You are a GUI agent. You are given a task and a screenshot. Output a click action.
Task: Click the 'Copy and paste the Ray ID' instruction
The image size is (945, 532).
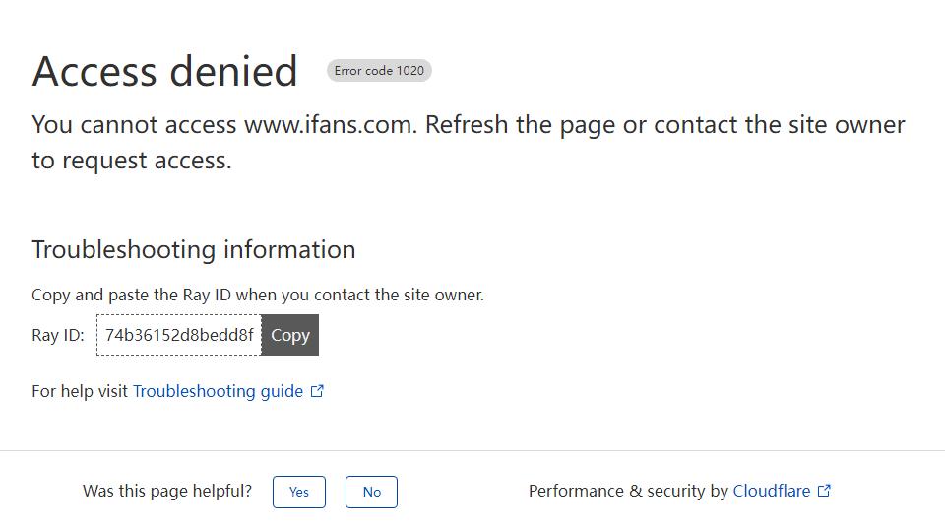(x=257, y=295)
